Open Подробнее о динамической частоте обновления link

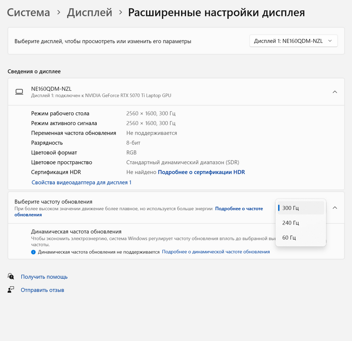click(x=216, y=252)
